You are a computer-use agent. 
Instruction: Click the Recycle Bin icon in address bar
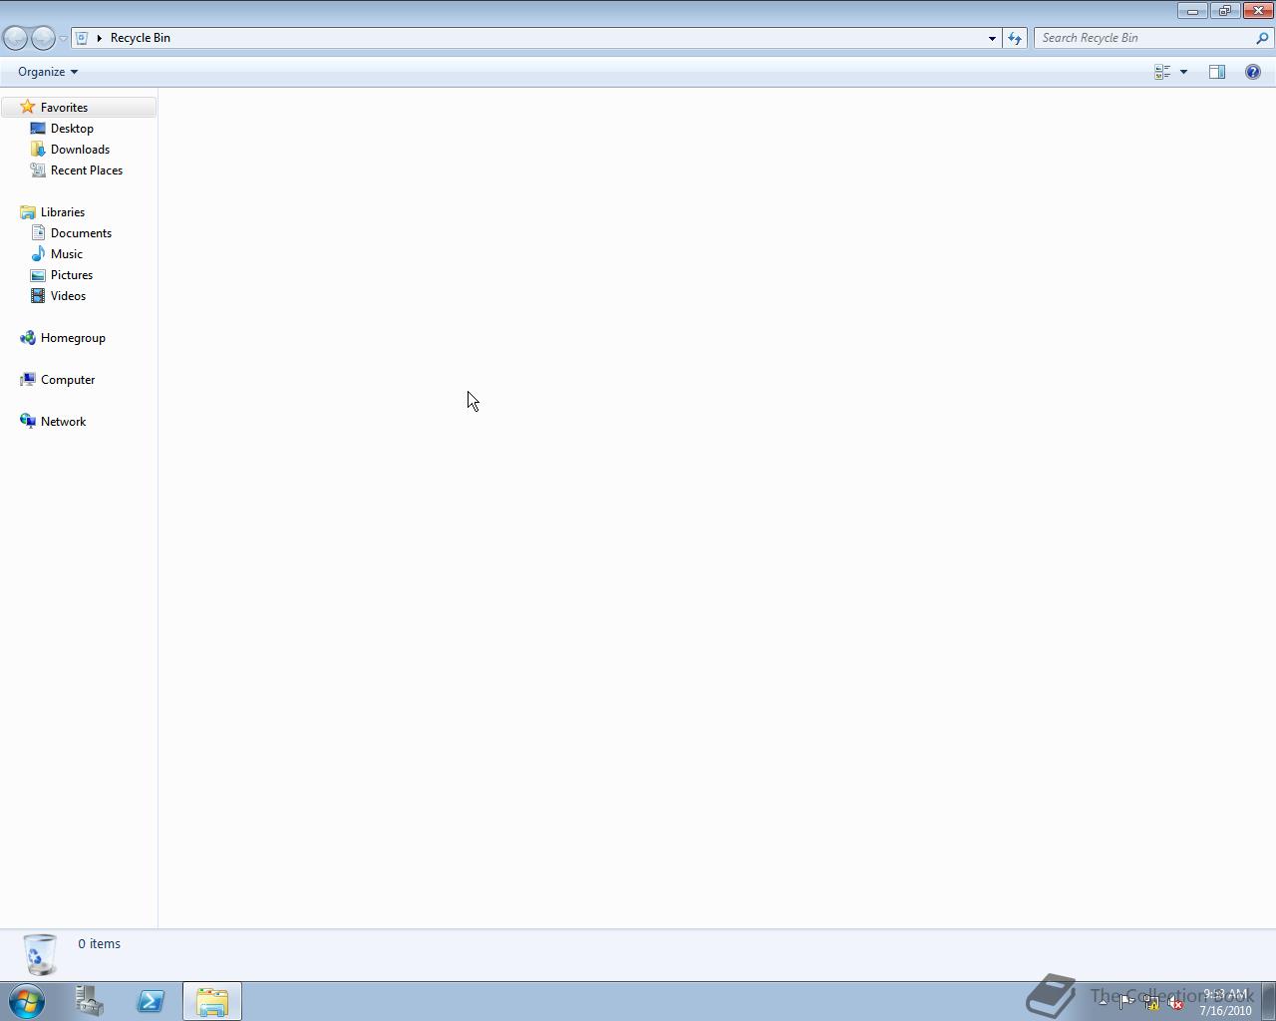tap(83, 38)
